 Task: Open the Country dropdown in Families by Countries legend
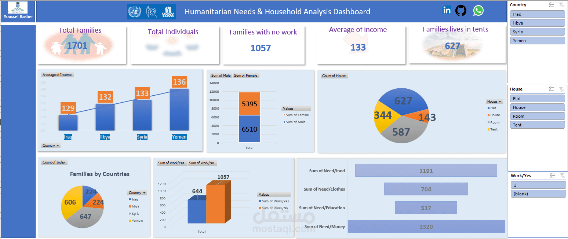pyautogui.click(x=137, y=192)
